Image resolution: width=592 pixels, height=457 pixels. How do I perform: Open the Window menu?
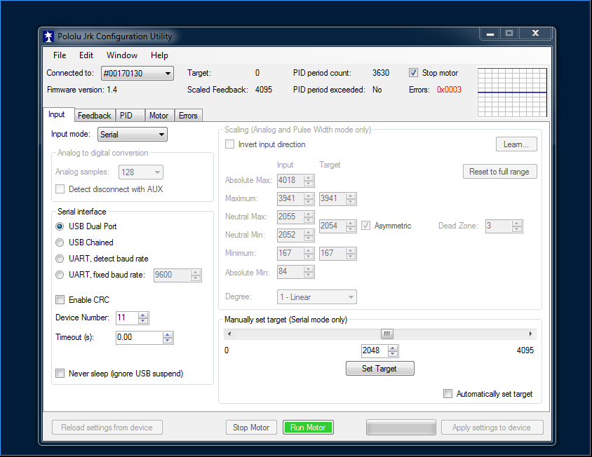[x=122, y=55]
